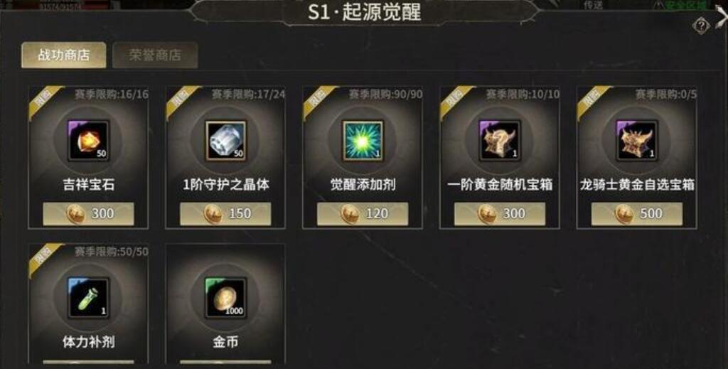Select the 体力补剂 potion icon
The image size is (728, 369).
click(x=88, y=298)
